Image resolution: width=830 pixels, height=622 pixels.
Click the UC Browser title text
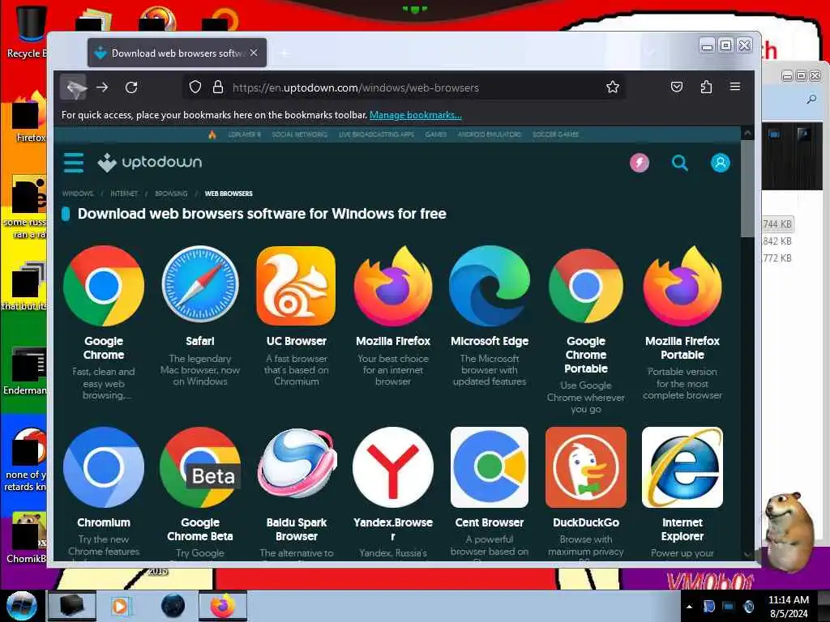[297, 341]
